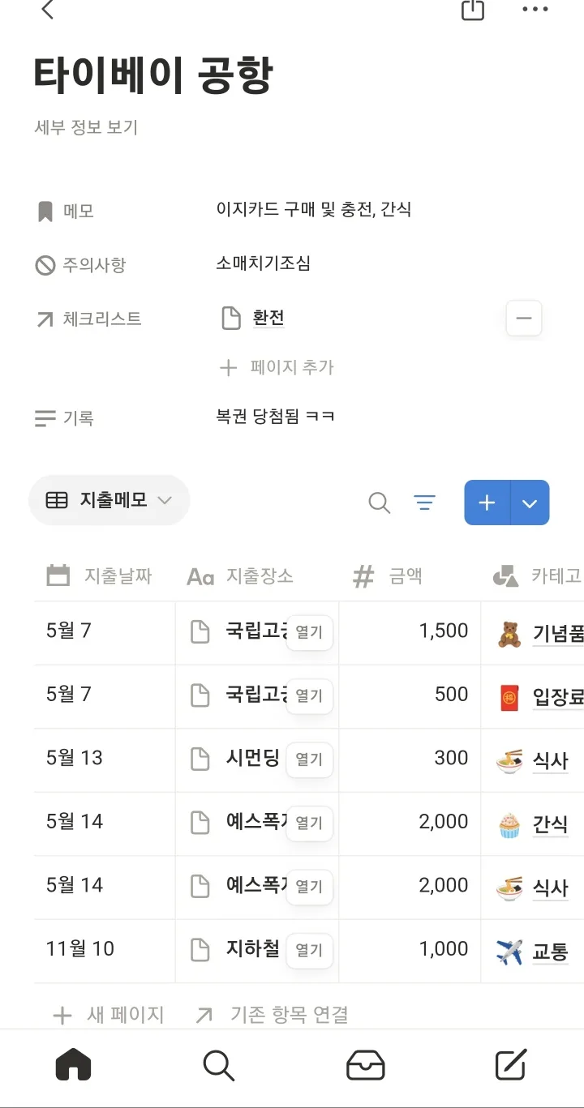
Task: Add a new row with the blue plus button
Action: [x=487, y=503]
